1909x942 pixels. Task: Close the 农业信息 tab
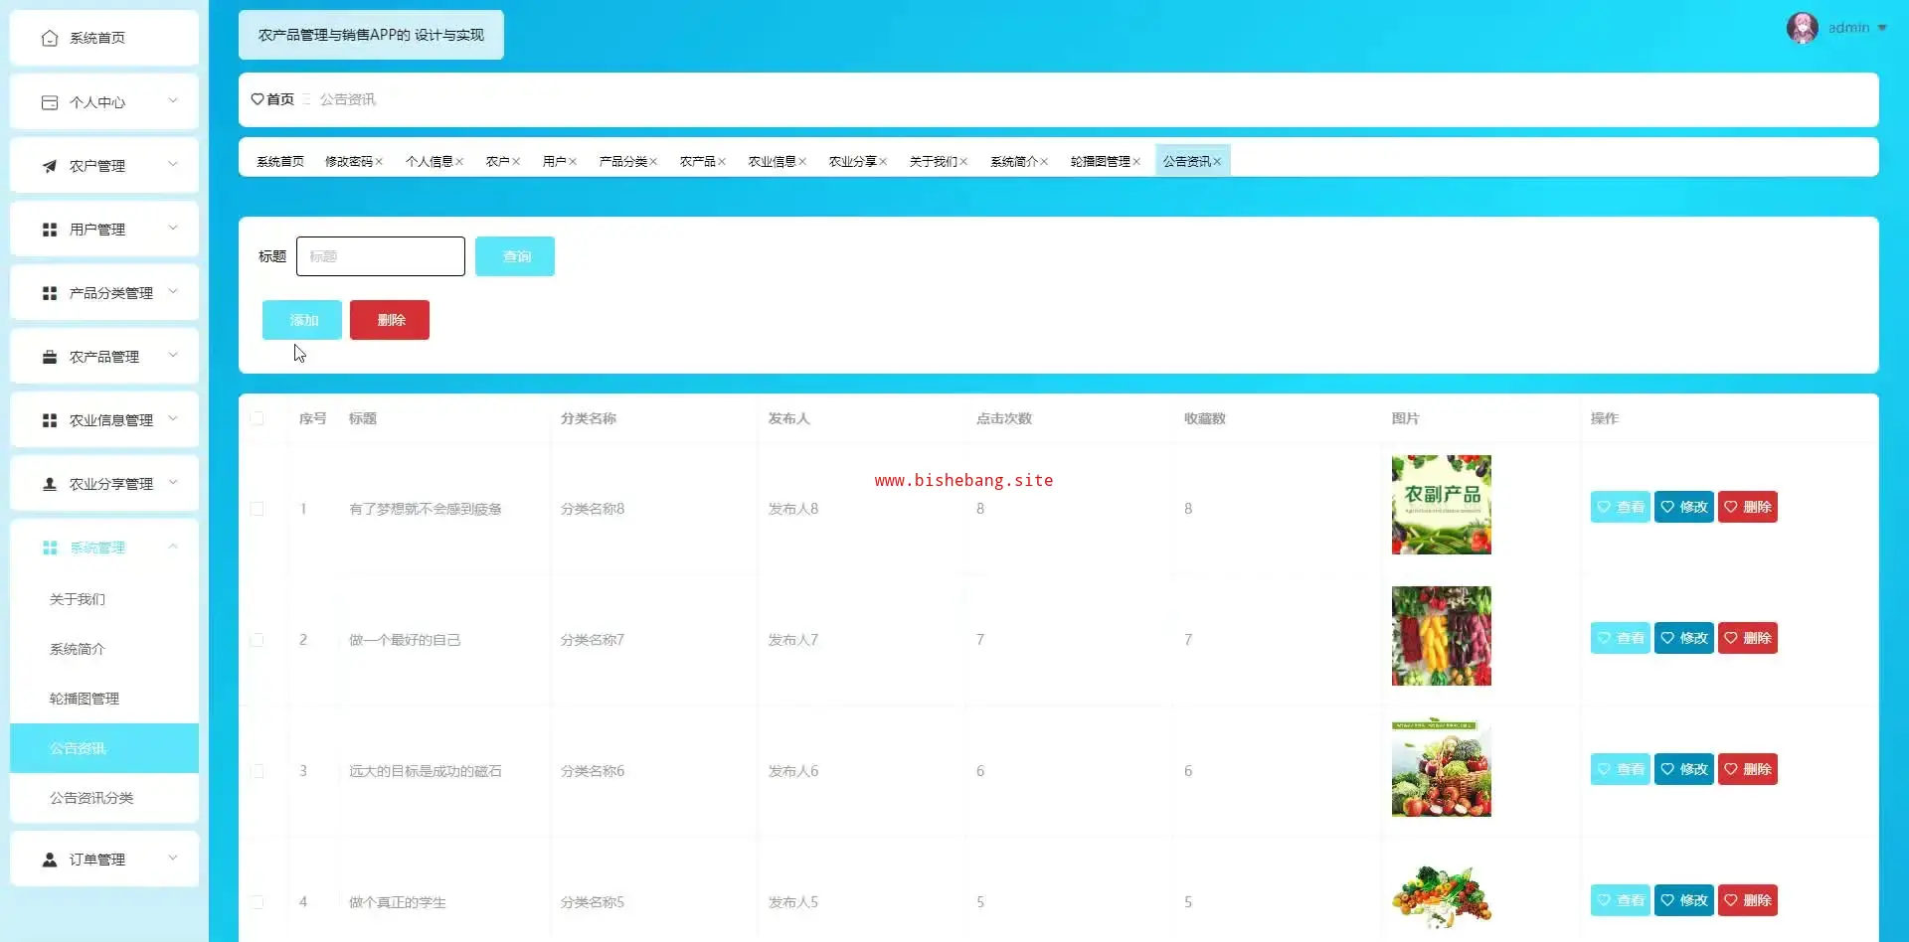802,162
